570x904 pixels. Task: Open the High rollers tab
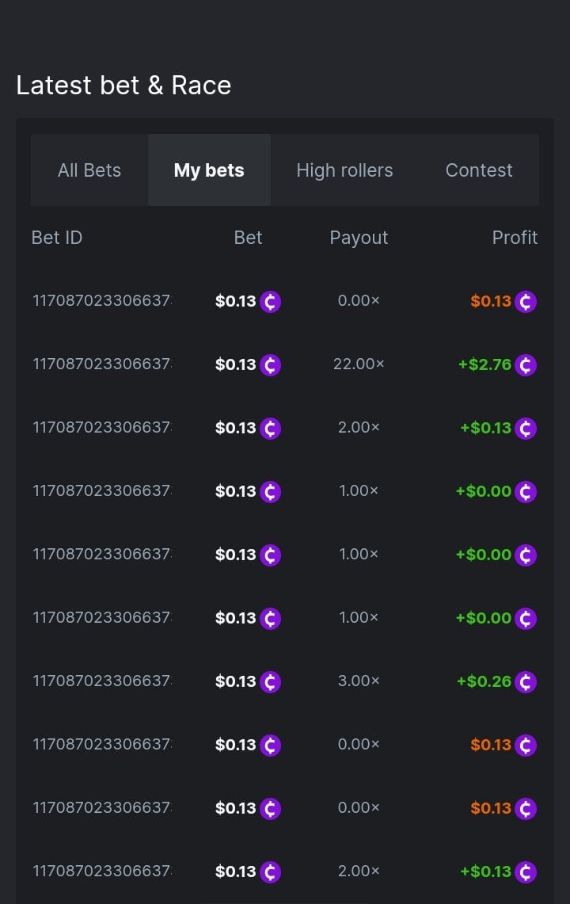(344, 170)
